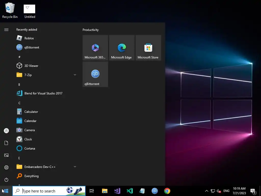Open the notification Action Center

253,191
